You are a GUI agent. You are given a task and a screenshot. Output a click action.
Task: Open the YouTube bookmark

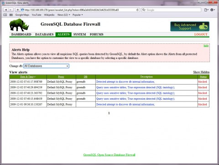36,15
